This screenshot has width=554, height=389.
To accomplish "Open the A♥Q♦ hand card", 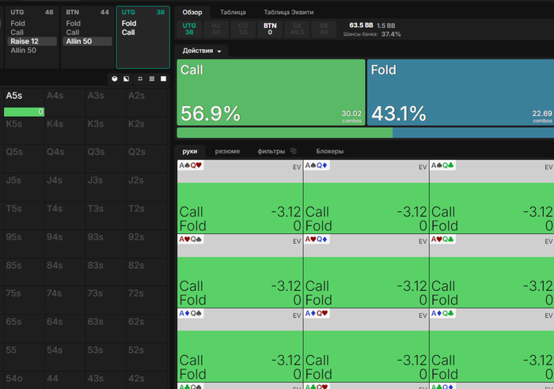I will [366, 270].
